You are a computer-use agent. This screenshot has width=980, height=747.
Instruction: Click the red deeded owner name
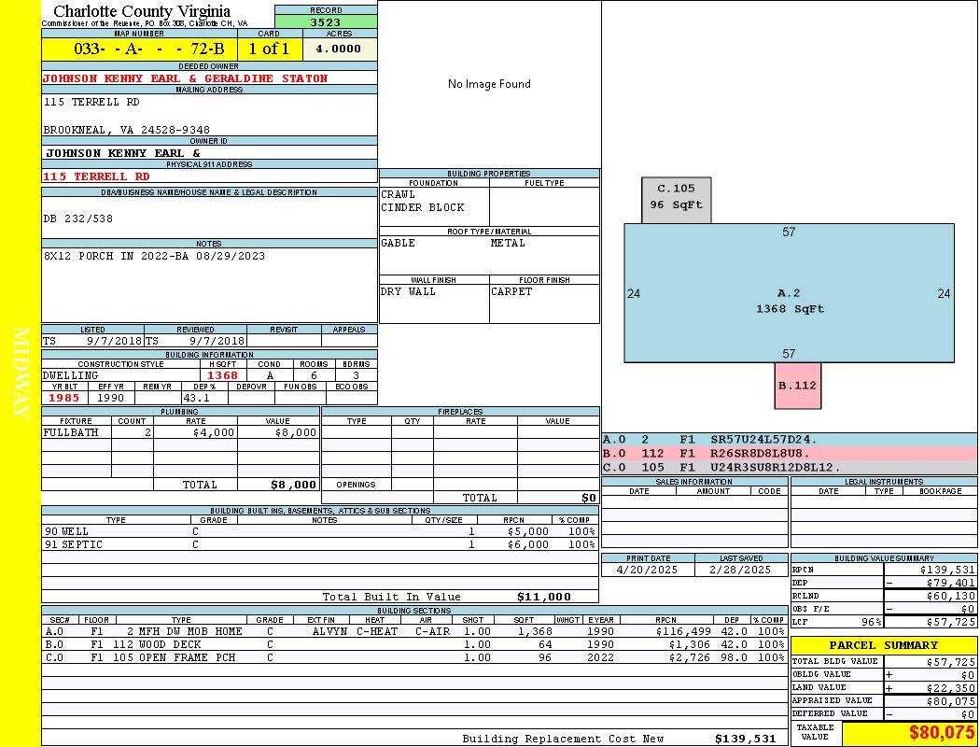click(185, 78)
